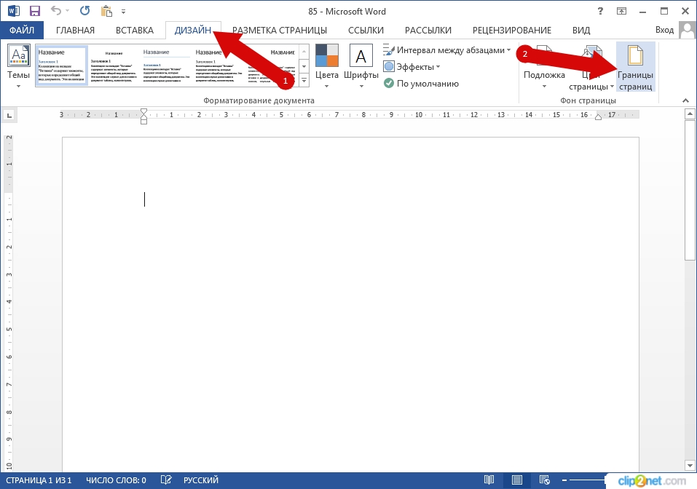Open the Подложка watermark dropdown
The image size is (697, 489).
point(544,65)
